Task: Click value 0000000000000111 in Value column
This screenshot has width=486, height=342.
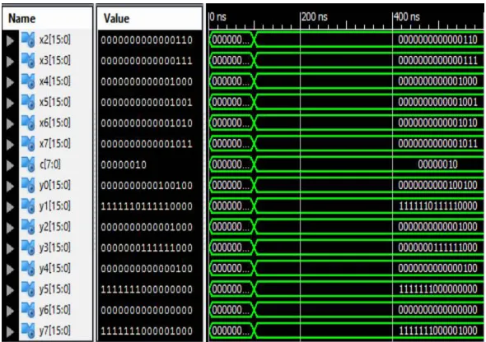Action: click(147, 61)
